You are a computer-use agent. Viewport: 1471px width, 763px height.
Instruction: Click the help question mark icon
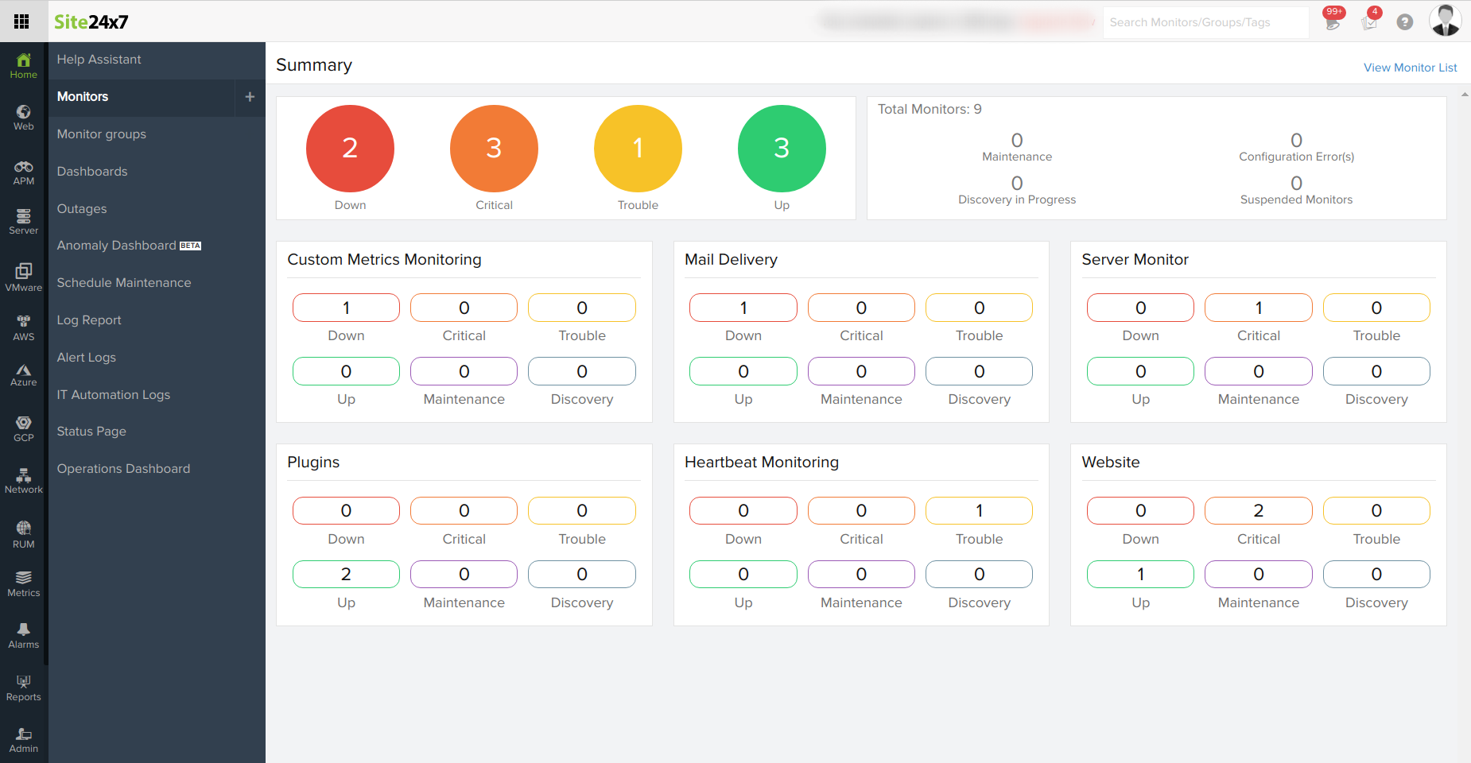click(1405, 22)
